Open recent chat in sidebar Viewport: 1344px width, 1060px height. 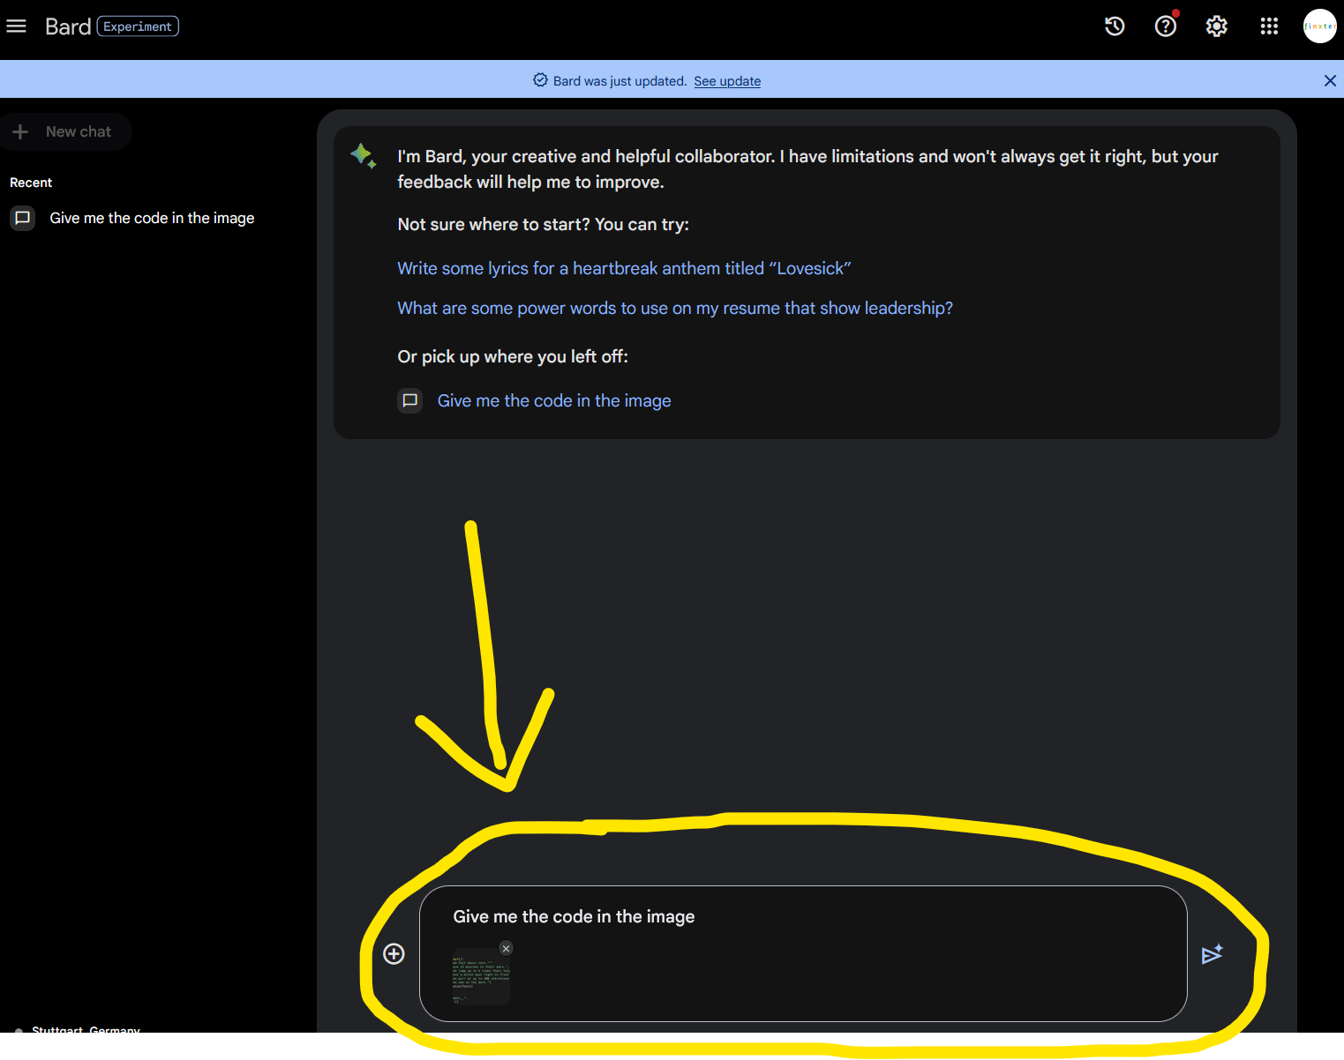point(151,218)
